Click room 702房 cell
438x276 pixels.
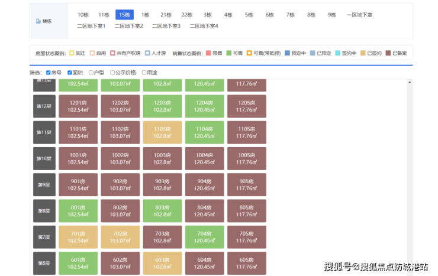(120, 237)
